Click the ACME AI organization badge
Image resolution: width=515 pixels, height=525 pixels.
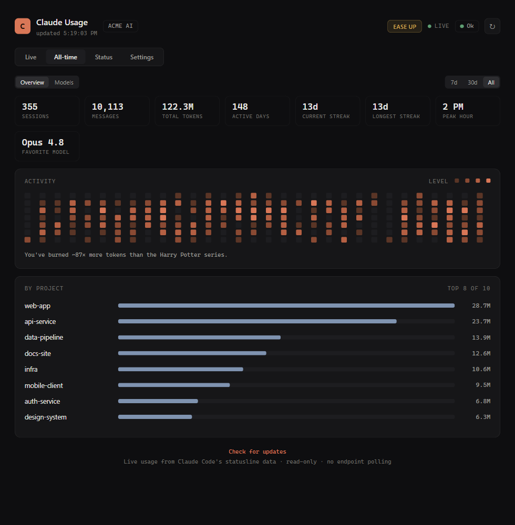tap(120, 26)
